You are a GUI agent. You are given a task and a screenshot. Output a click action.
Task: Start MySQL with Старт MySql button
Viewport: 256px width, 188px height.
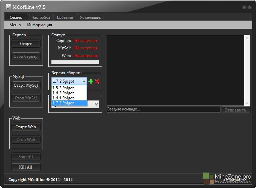(26, 85)
